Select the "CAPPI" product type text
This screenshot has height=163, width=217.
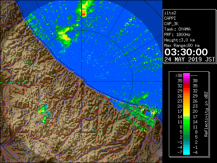[x=170, y=18]
